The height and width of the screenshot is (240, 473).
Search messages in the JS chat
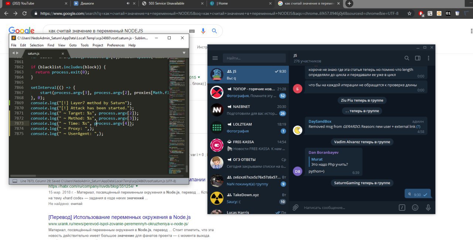pyautogui.click(x=406, y=58)
